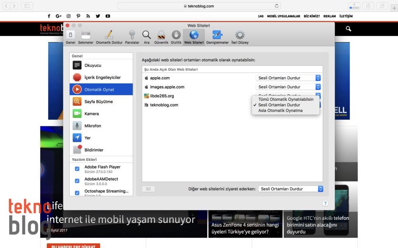Open the help question mark button
Viewport: 398px width, 248px height.
[325, 203]
